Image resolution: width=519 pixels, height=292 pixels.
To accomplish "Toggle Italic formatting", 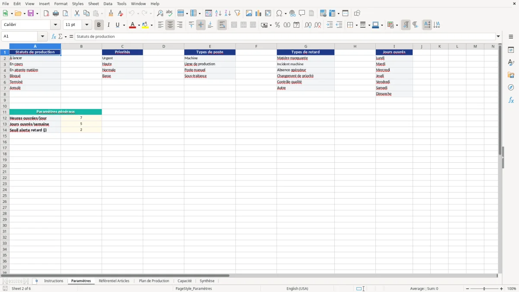I will [x=109, y=25].
